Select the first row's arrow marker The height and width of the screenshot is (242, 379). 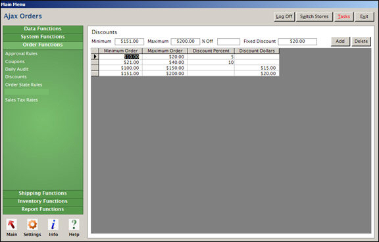tap(95, 57)
